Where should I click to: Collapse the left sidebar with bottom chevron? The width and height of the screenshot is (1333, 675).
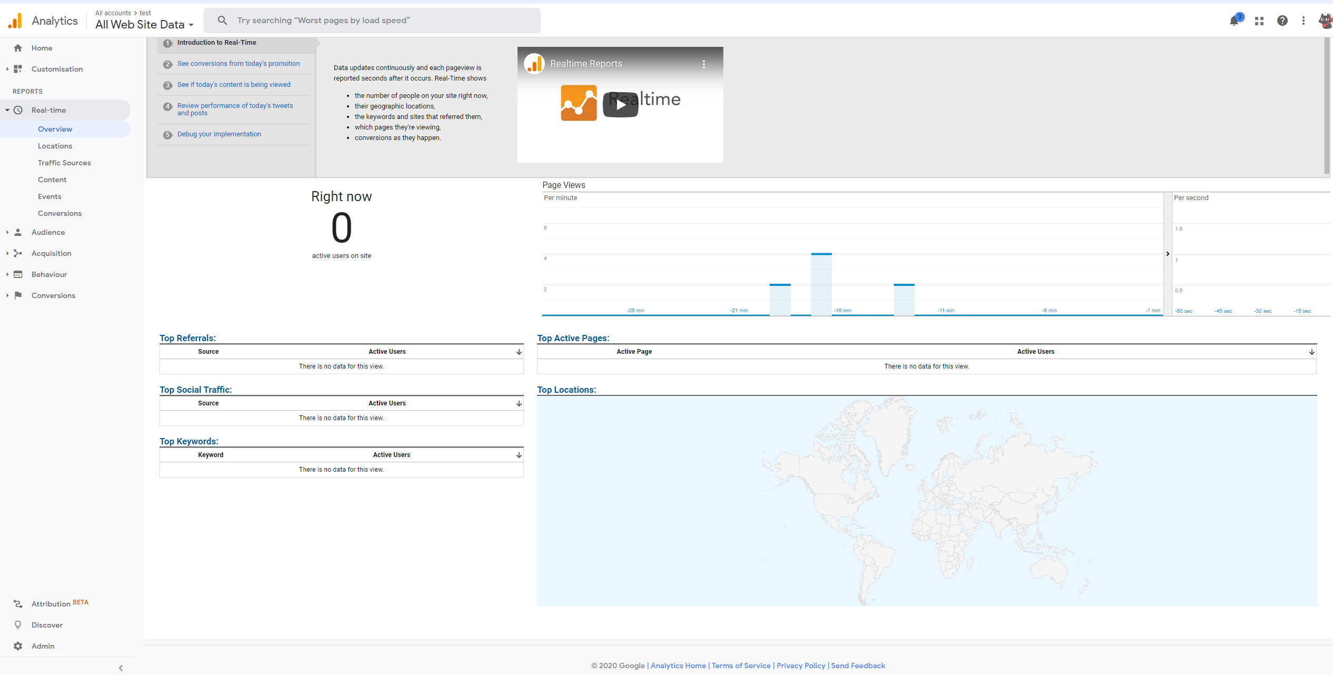[x=121, y=668]
